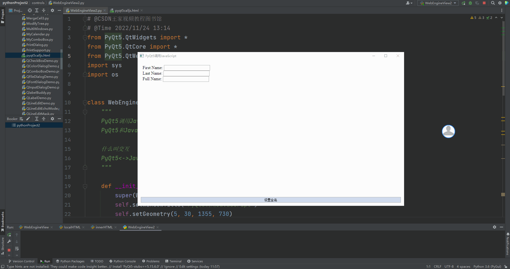This screenshot has width=510, height=269.
Task: Open the Services tool window
Action: (x=195, y=261)
